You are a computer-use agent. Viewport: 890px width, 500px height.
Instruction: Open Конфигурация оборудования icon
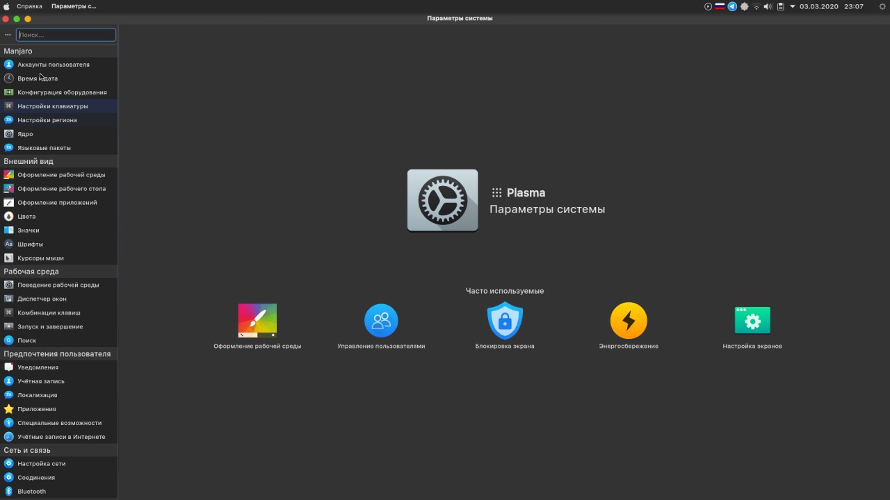pos(8,92)
